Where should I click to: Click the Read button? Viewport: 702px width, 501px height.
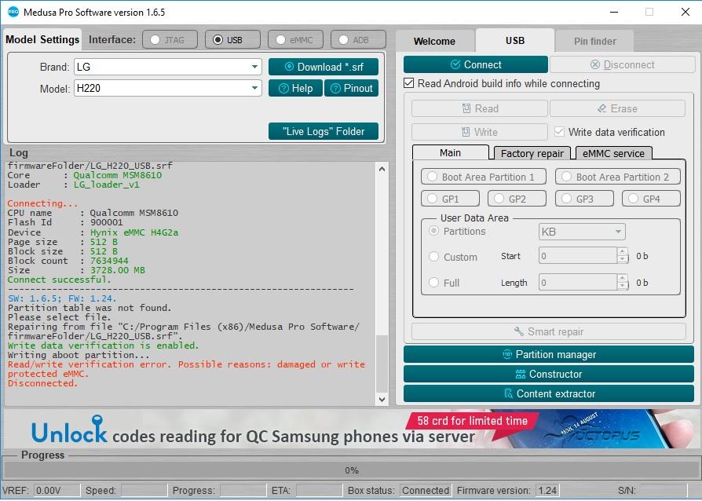pos(480,108)
